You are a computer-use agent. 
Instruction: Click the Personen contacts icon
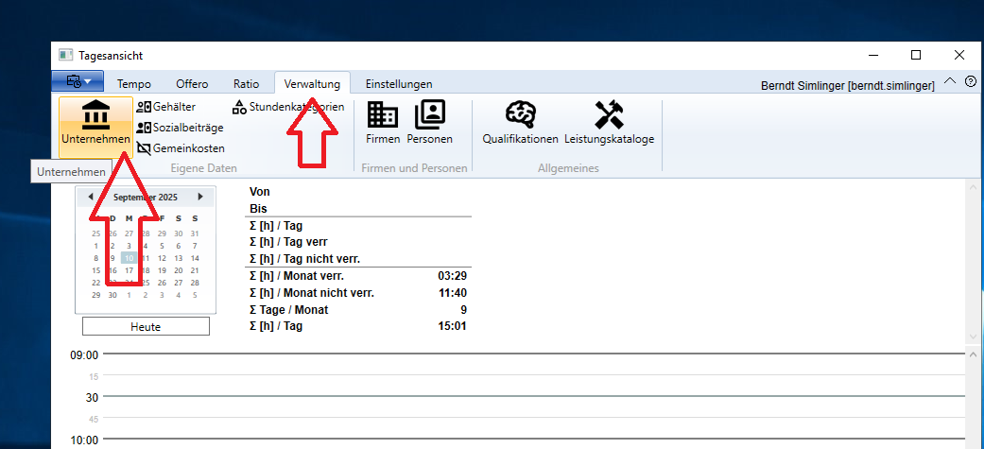(x=429, y=124)
